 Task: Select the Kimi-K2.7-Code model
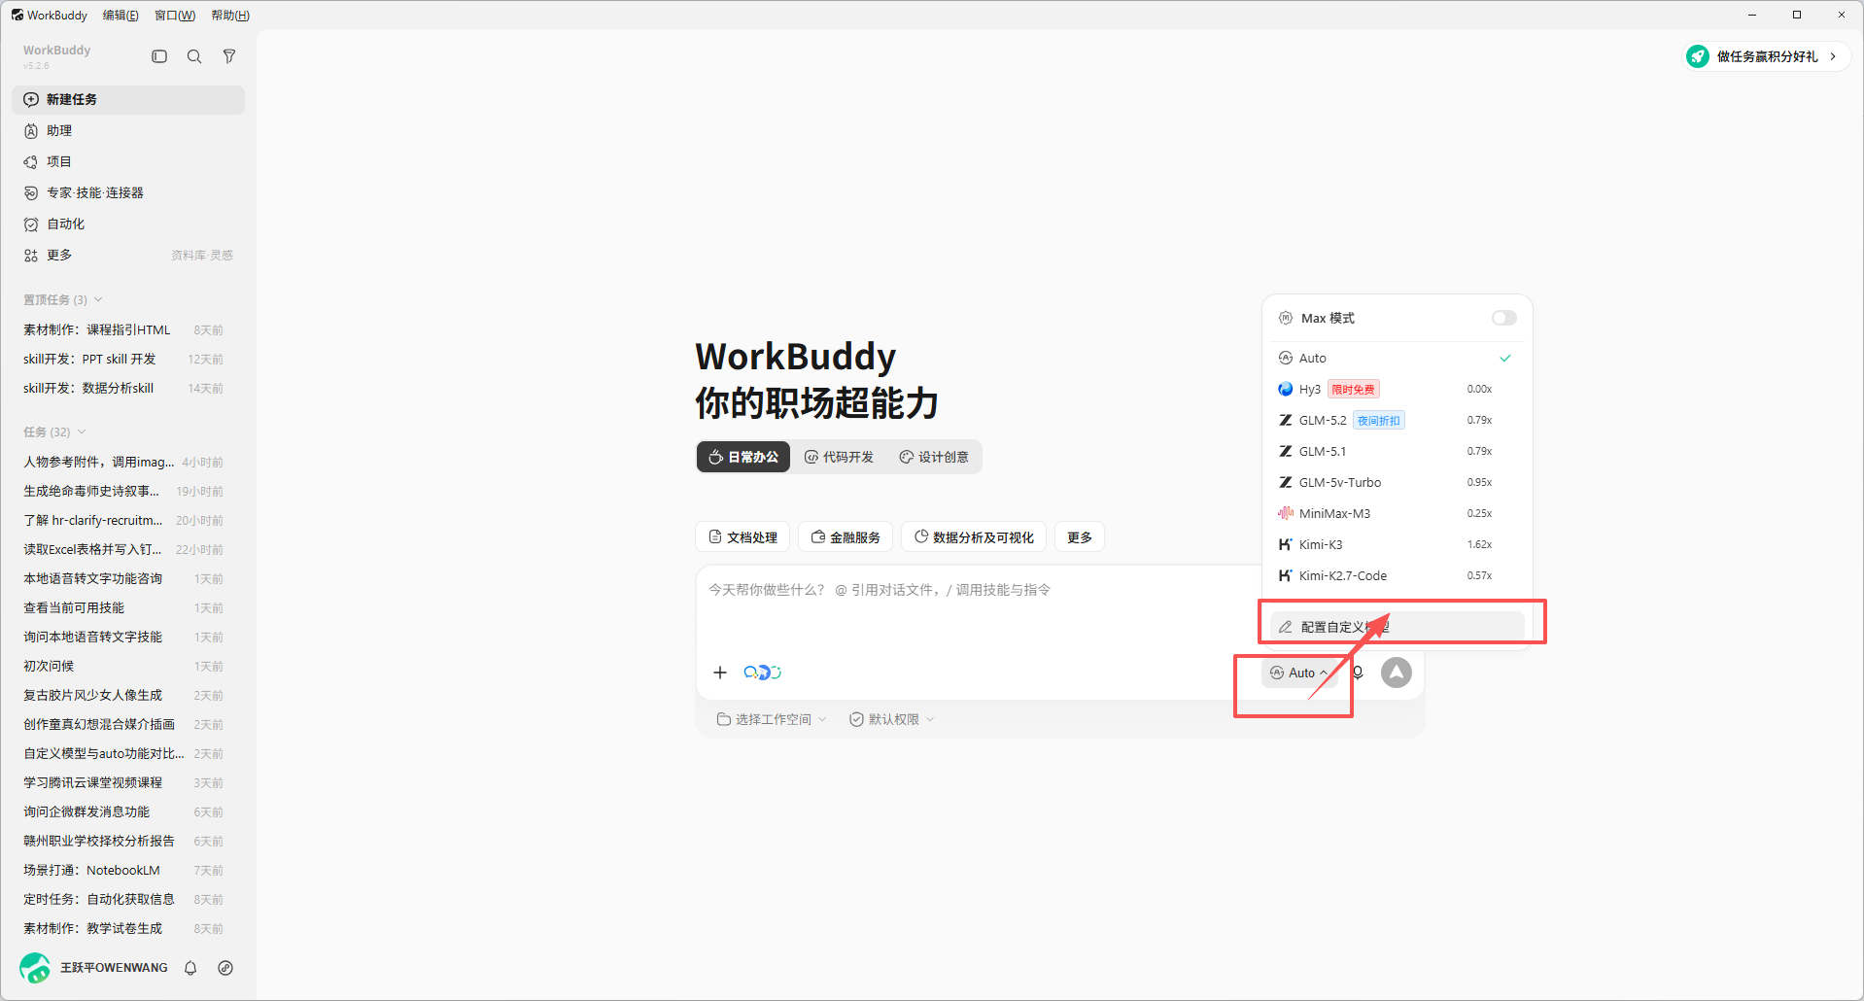[1396, 575]
